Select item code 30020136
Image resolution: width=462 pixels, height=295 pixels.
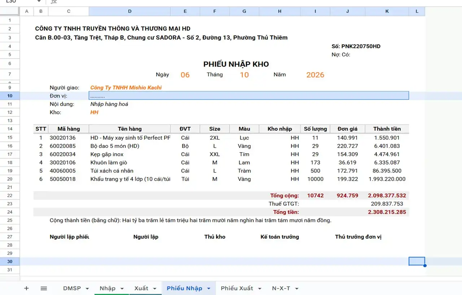[x=63, y=138]
